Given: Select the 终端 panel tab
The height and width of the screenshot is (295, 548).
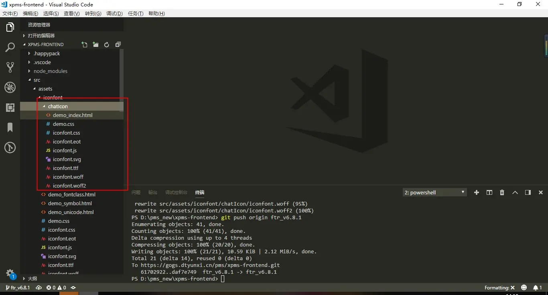Looking at the screenshot, I should pyautogui.click(x=200, y=192).
